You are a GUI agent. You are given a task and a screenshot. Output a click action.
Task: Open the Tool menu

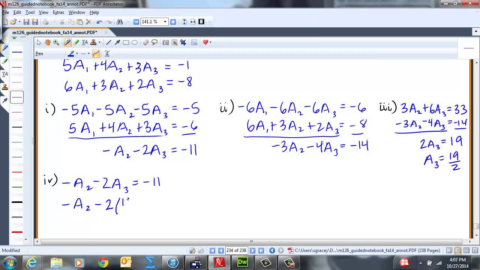pos(30,12)
